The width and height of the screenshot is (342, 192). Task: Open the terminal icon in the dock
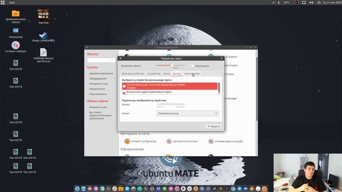click(146, 188)
